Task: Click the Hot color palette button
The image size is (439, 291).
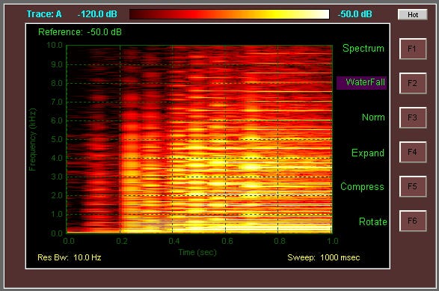Action: click(412, 14)
